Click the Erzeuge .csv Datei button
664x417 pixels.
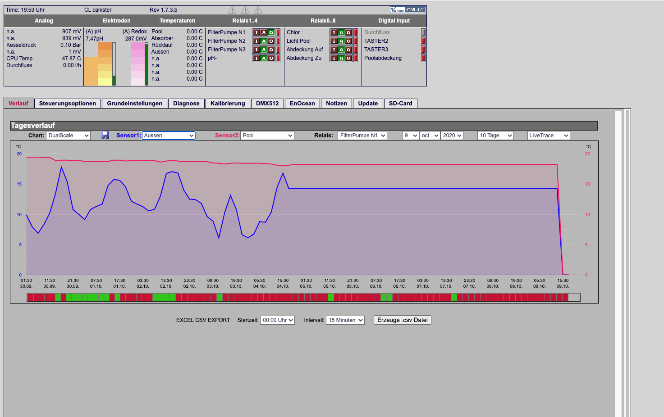(403, 320)
